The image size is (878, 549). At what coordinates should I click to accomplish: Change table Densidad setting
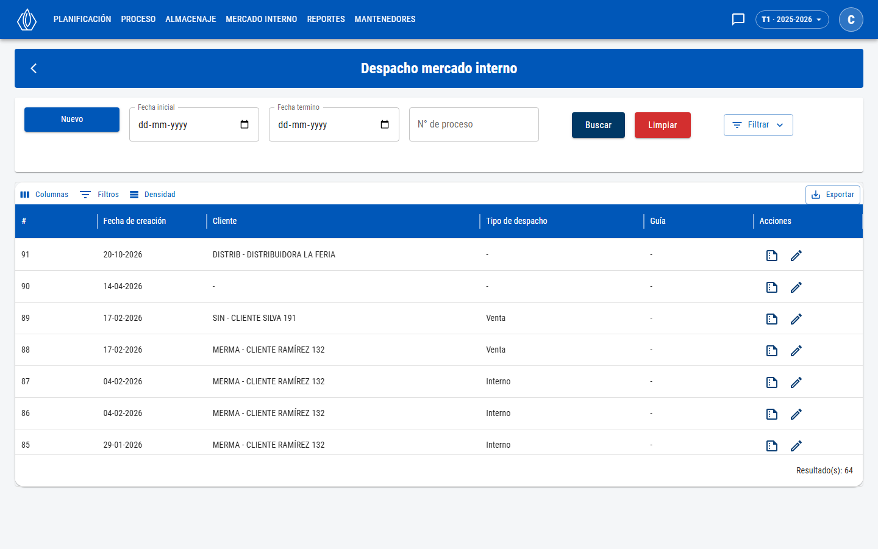tap(152, 195)
